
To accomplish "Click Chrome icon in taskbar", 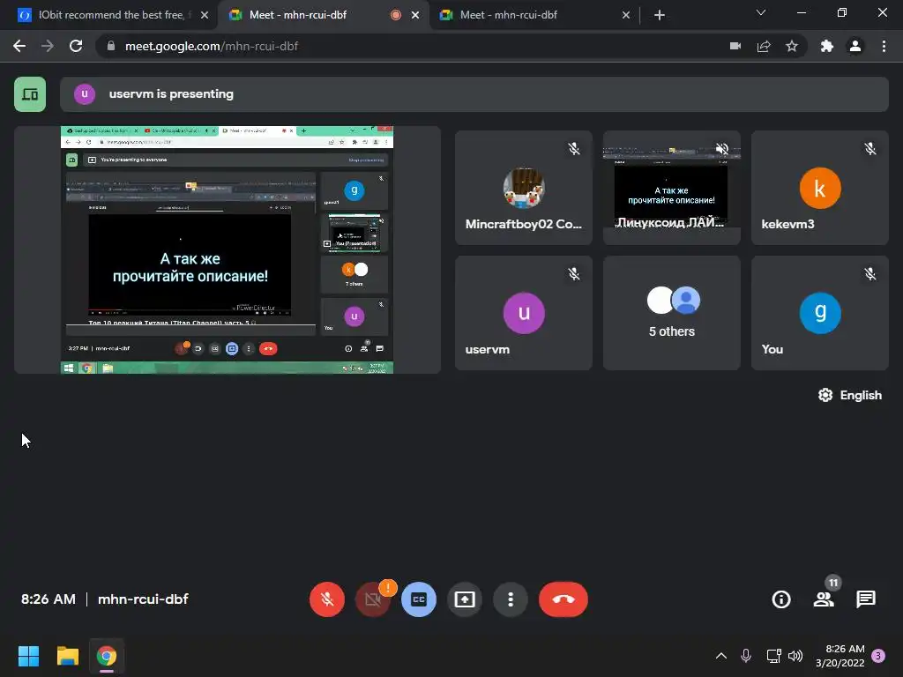I will point(107,656).
